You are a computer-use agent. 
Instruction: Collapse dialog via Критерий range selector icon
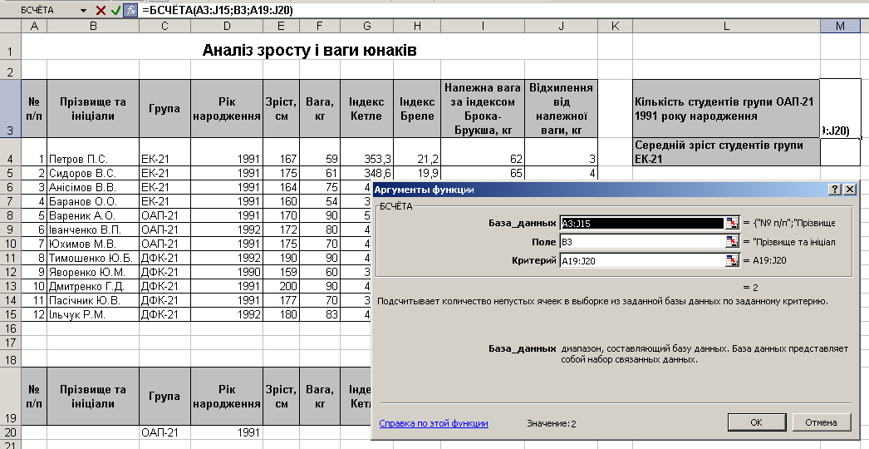[732, 261]
